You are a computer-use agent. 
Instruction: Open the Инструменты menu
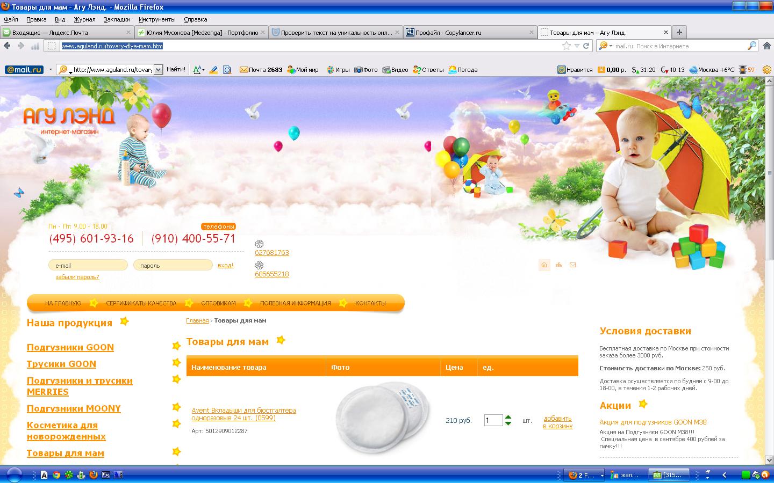pyautogui.click(x=157, y=19)
